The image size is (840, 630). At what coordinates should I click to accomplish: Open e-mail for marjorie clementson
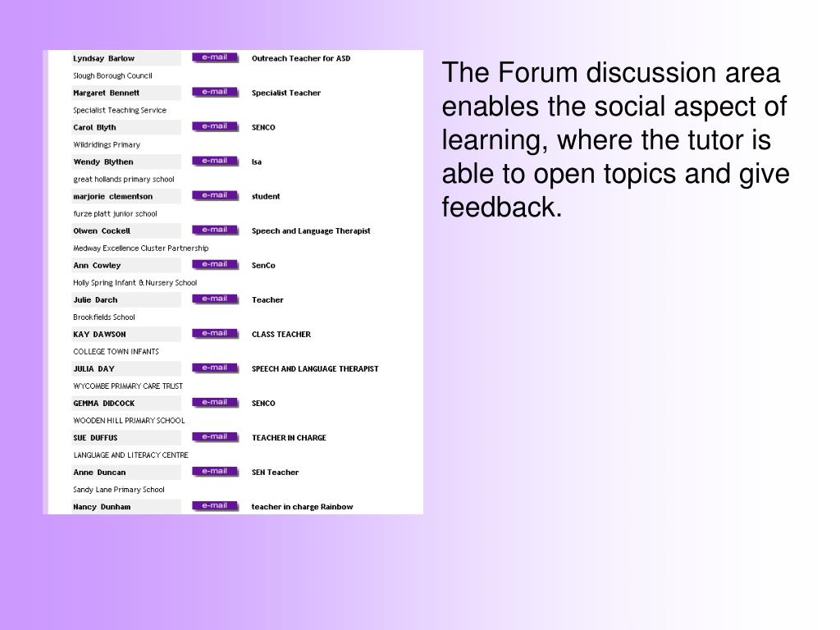click(215, 195)
